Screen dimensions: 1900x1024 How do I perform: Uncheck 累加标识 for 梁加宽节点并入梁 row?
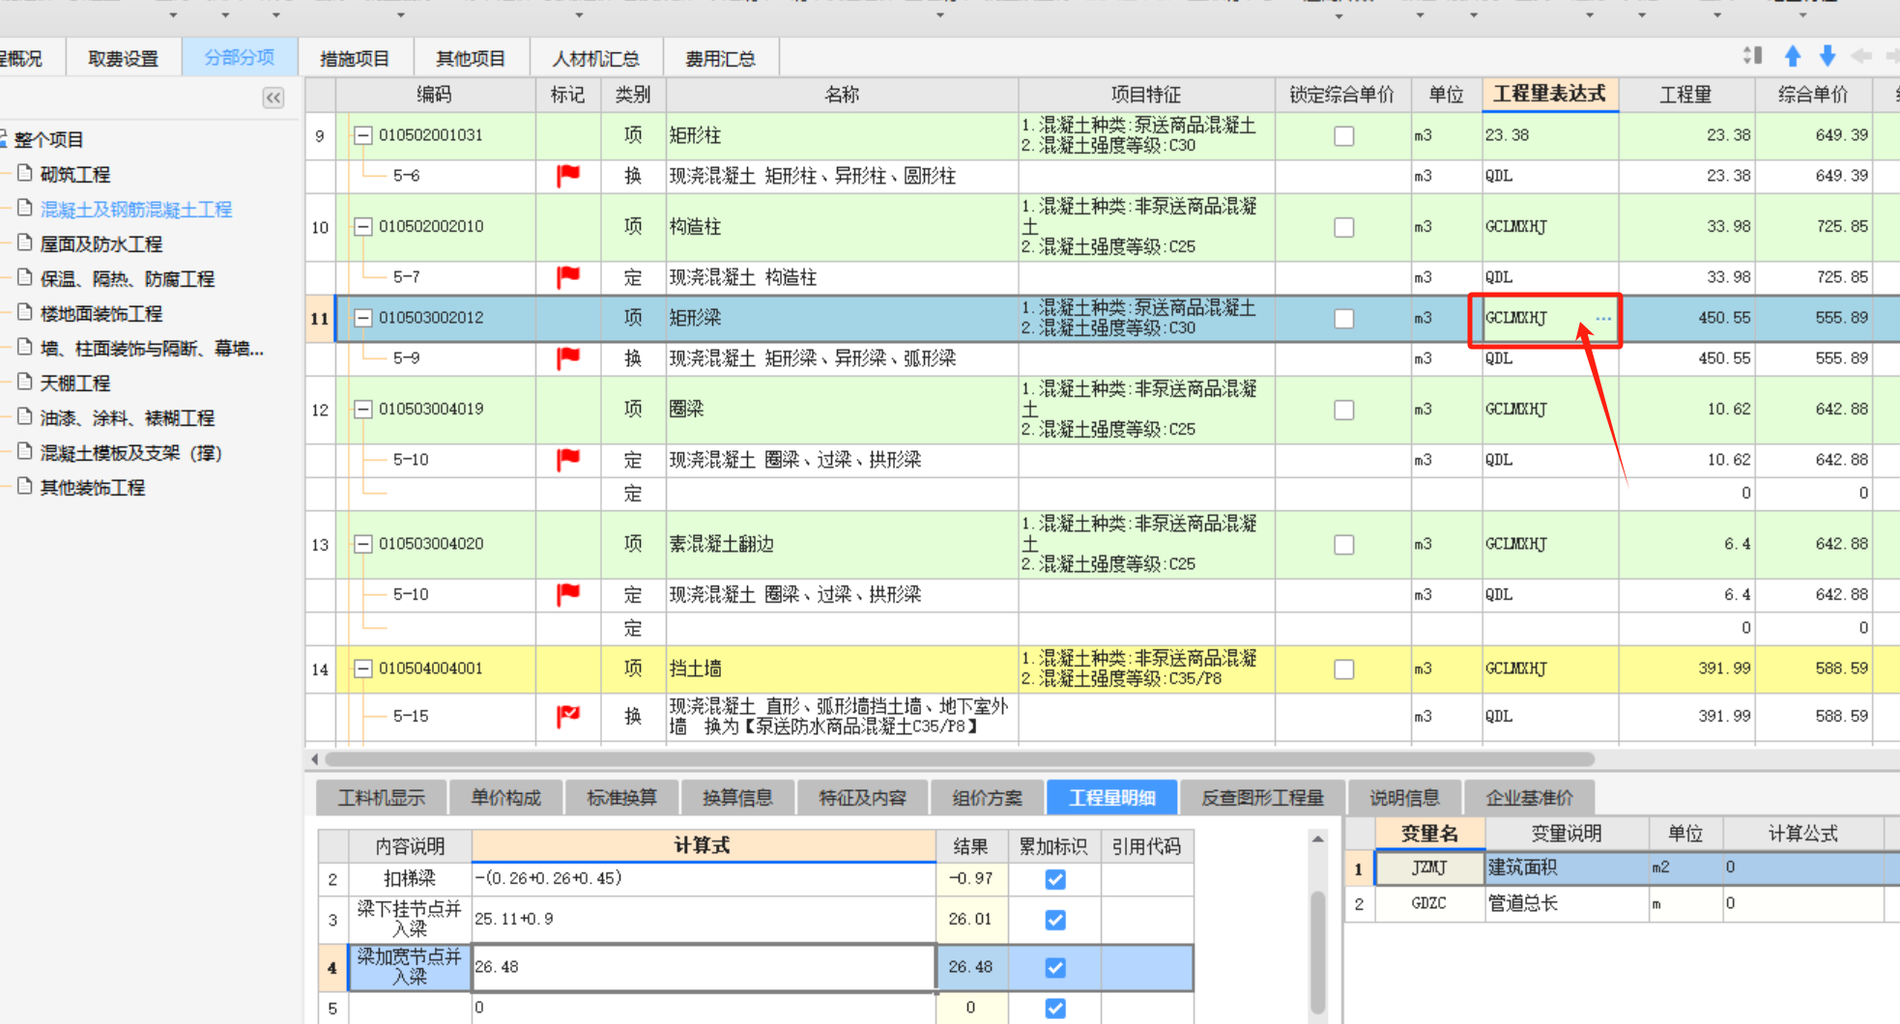(x=1055, y=967)
